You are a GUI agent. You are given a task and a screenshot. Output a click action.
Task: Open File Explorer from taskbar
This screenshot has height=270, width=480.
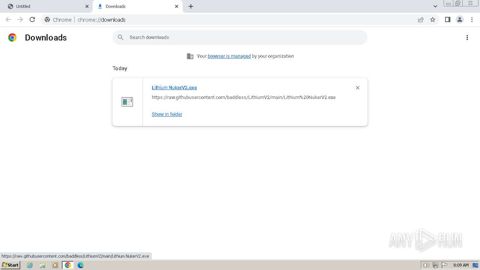pos(42,265)
